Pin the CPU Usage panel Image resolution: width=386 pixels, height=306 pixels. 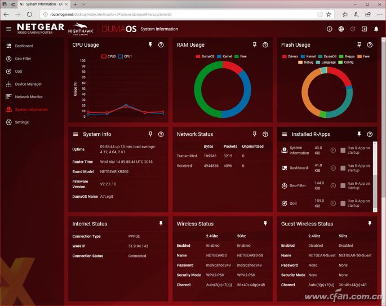(150, 45)
